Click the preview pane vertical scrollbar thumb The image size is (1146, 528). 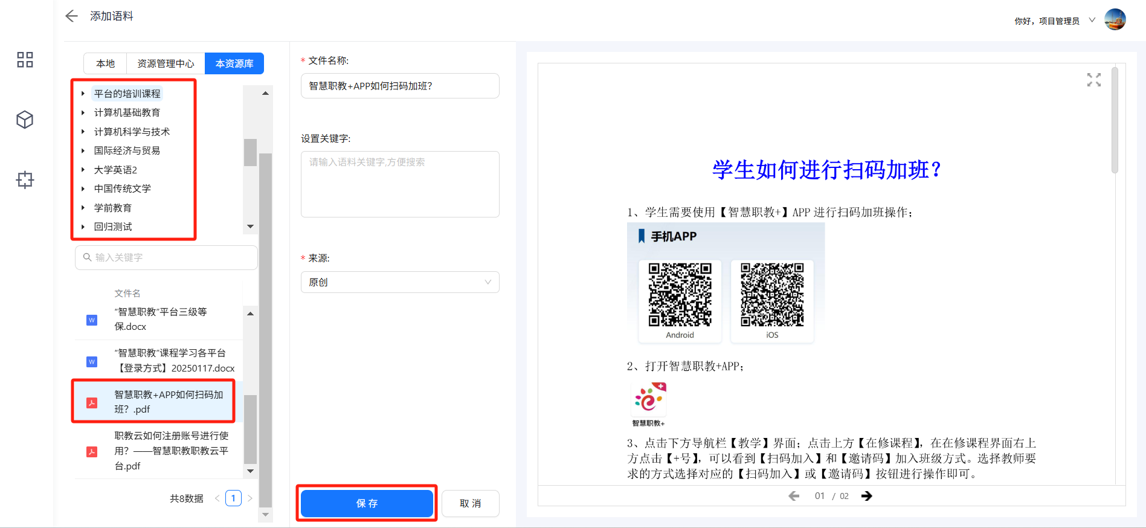click(x=1115, y=120)
